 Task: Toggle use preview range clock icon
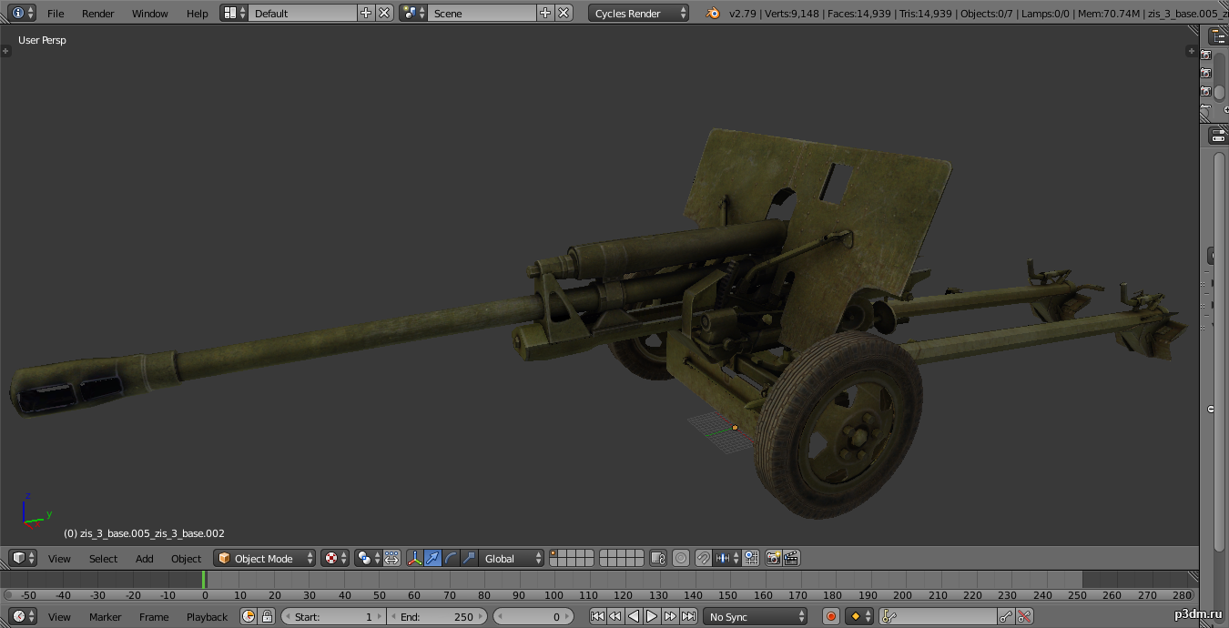pyautogui.click(x=249, y=616)
